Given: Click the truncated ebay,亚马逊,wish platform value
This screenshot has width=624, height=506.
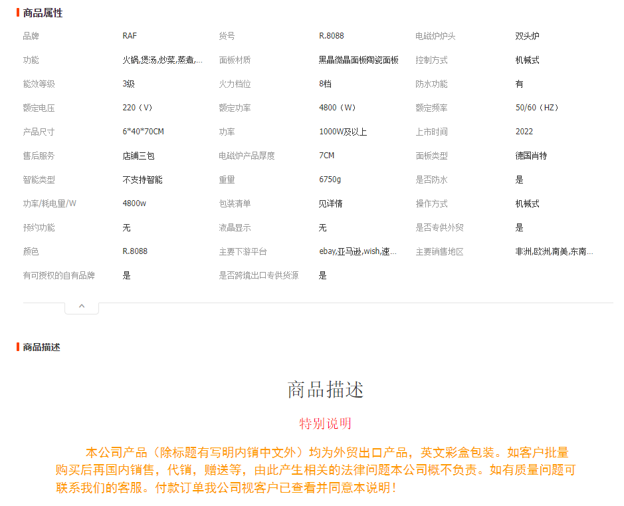Looking at the screenshot, I should [358, 251].
